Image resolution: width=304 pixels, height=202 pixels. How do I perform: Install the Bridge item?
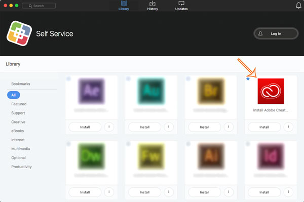[205, 127]
